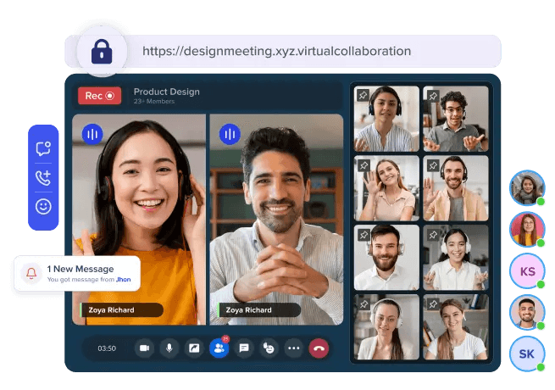Click the add call icon in the blue sidebar
555x390 pixels.
point(43,178)
